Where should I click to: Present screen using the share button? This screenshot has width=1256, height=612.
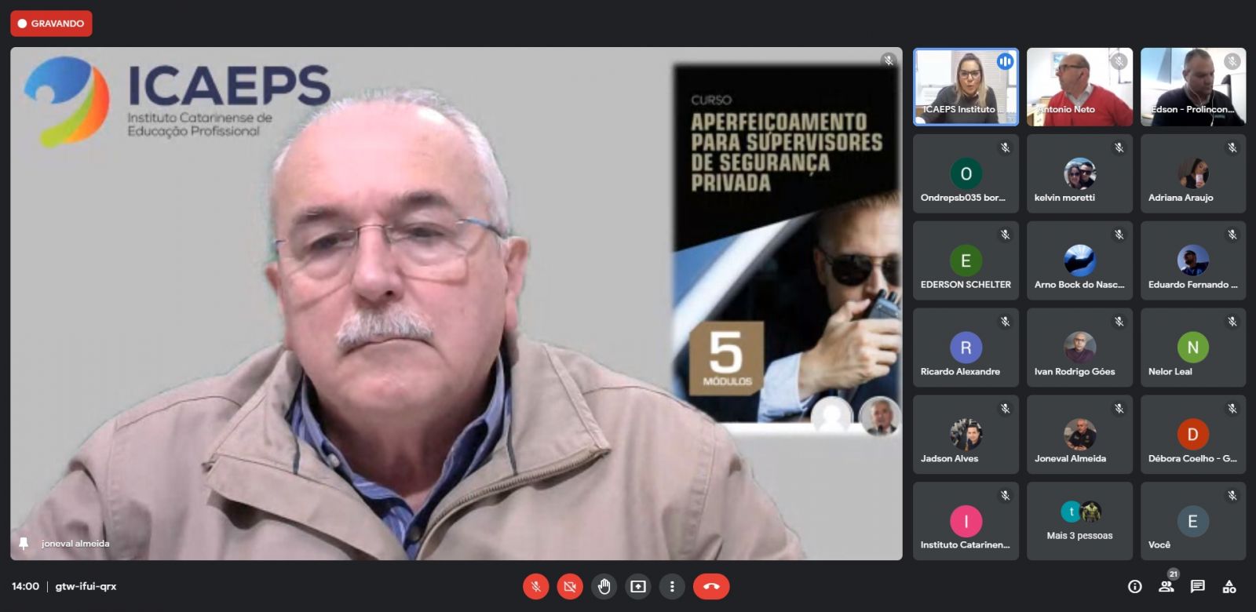[638, 586]
